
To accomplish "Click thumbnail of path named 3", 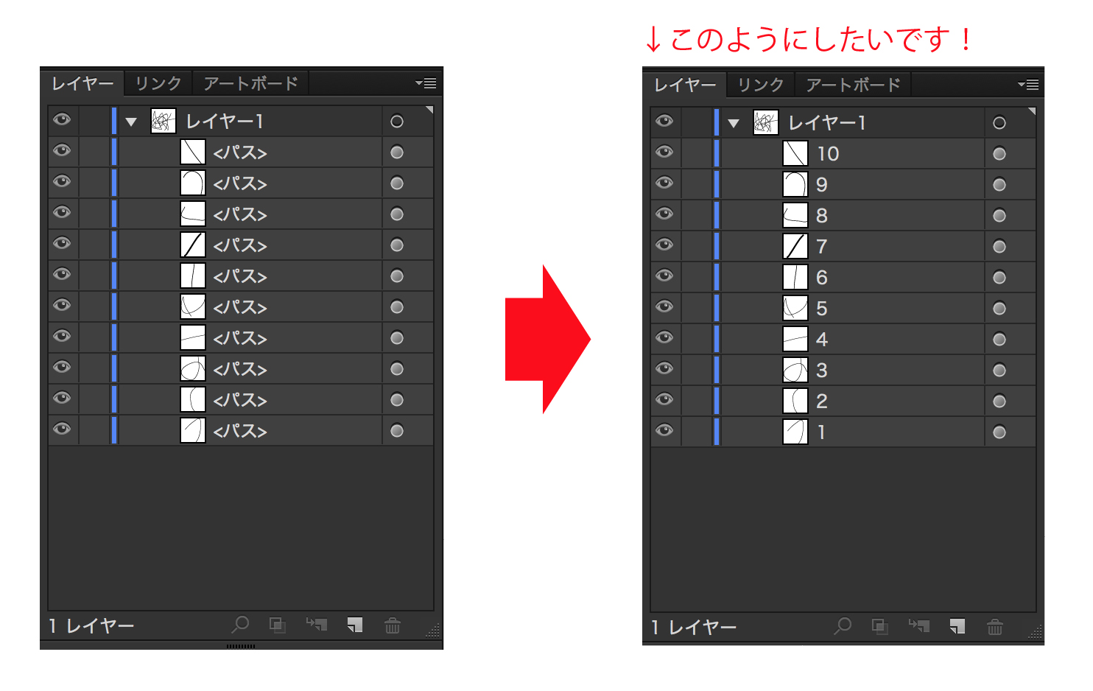I will coord(795,370).
